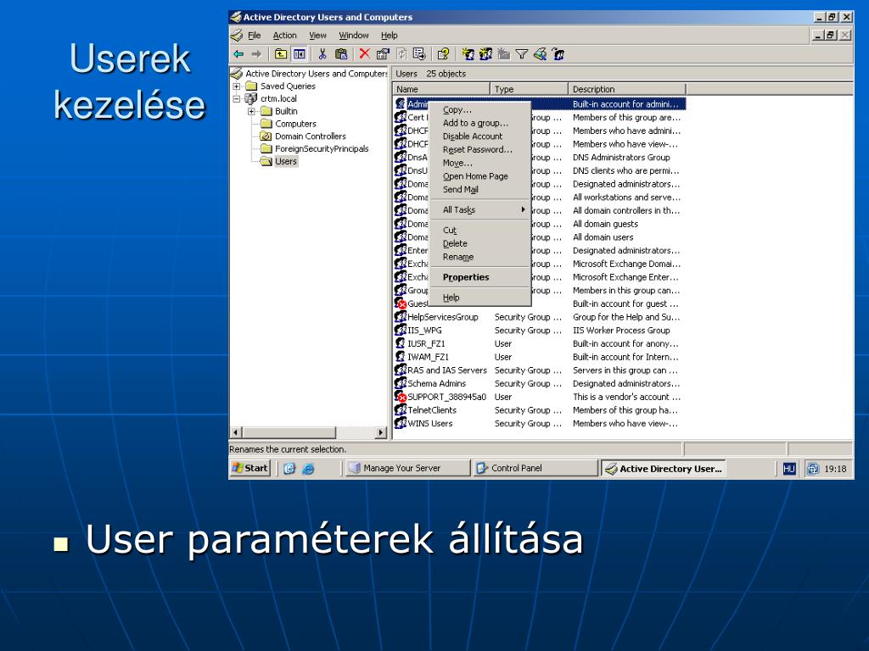
Task: Open Properties via toolbar icon
Action: [383, 54]
